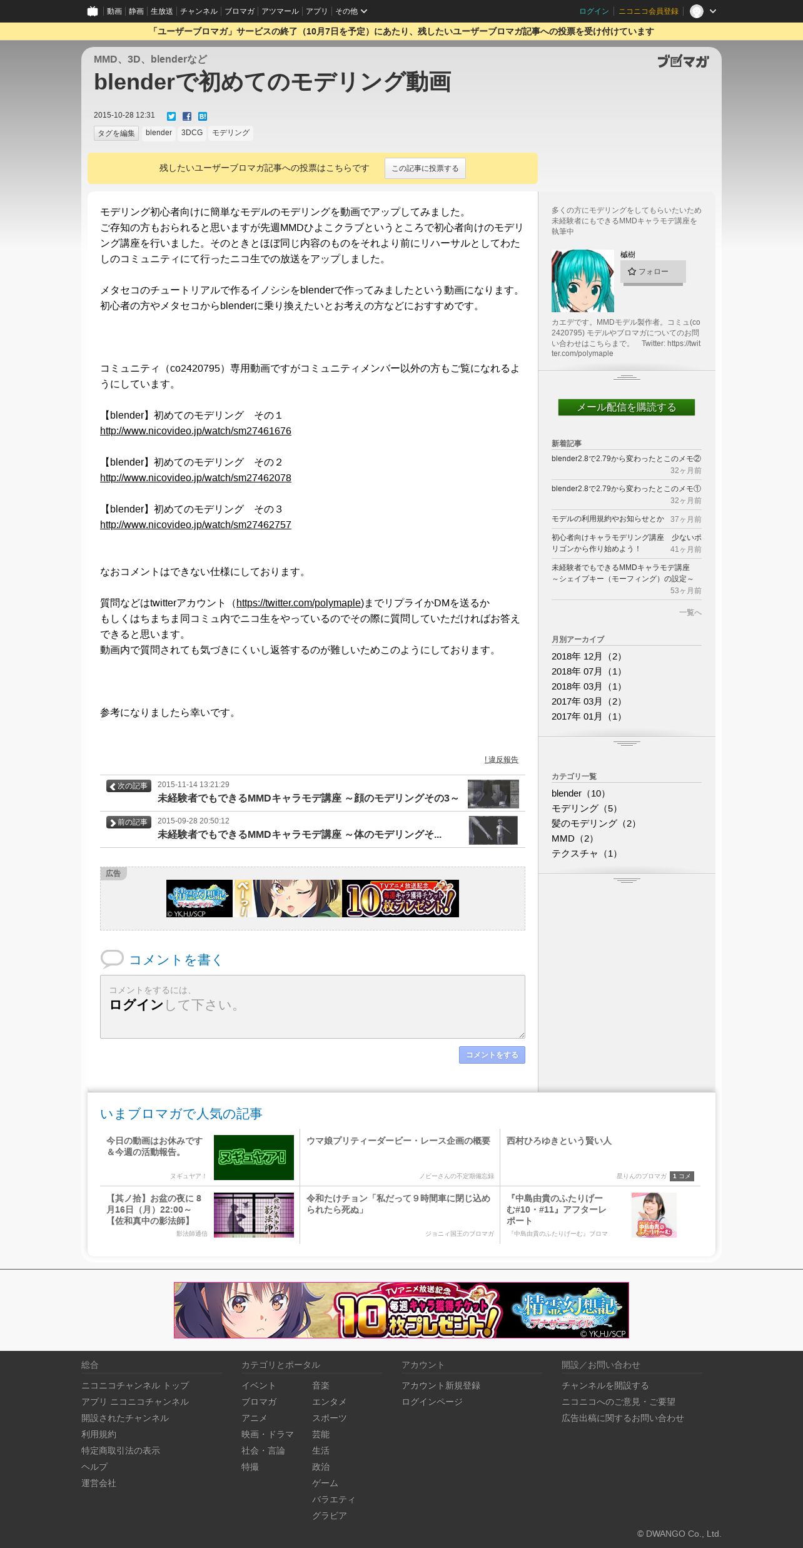This screenshot has width=803, height=1548.
Task: Share article on Facebook icon
Action: coord(187,116)
